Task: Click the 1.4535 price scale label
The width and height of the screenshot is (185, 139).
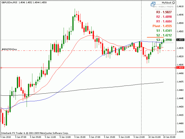Action: 180,48
